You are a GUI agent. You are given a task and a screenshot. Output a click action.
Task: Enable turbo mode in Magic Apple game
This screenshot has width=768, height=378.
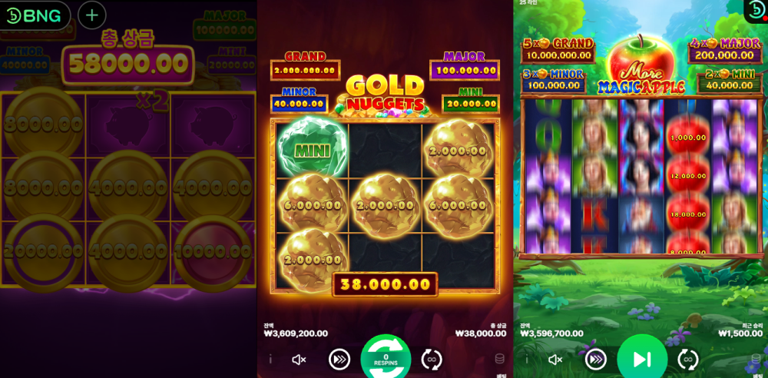pos(596,360)
